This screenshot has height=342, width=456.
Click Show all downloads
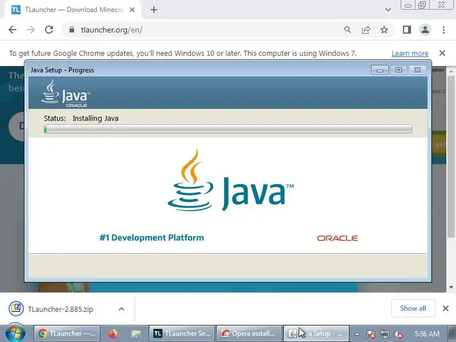[x=413, y=308]
